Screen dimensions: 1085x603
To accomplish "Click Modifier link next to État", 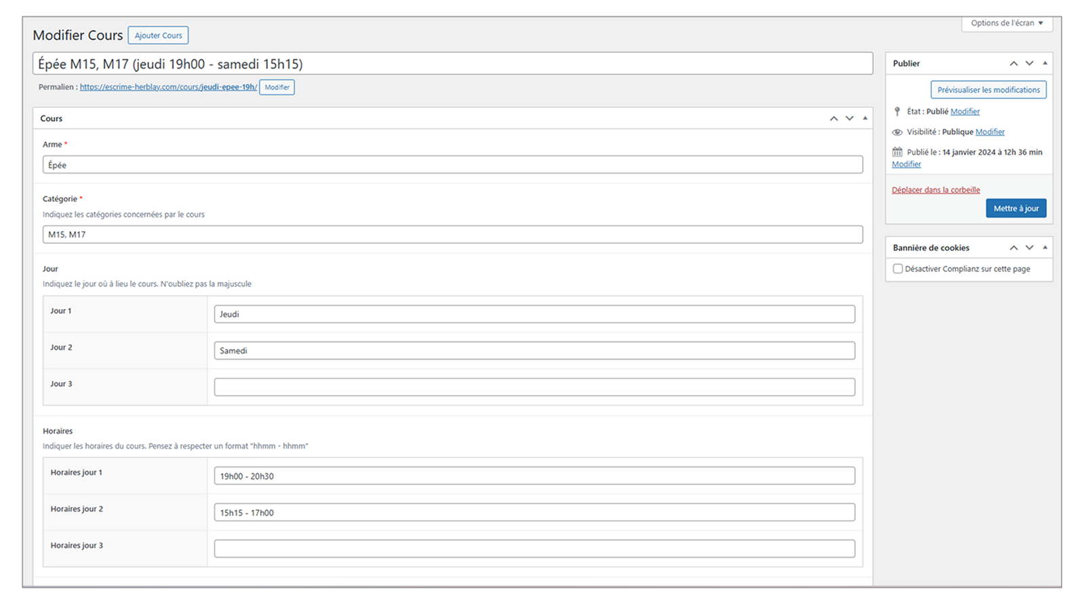I will pyautogui.click(x=965, y=111).
